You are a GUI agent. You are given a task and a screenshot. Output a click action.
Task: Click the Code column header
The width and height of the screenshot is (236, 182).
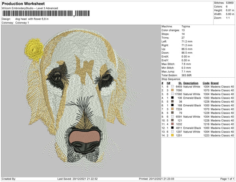point(206,83)
